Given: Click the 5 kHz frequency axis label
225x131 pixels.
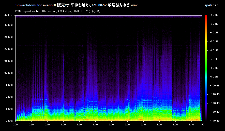Looking at the screenshot, I should pos(9,109).
